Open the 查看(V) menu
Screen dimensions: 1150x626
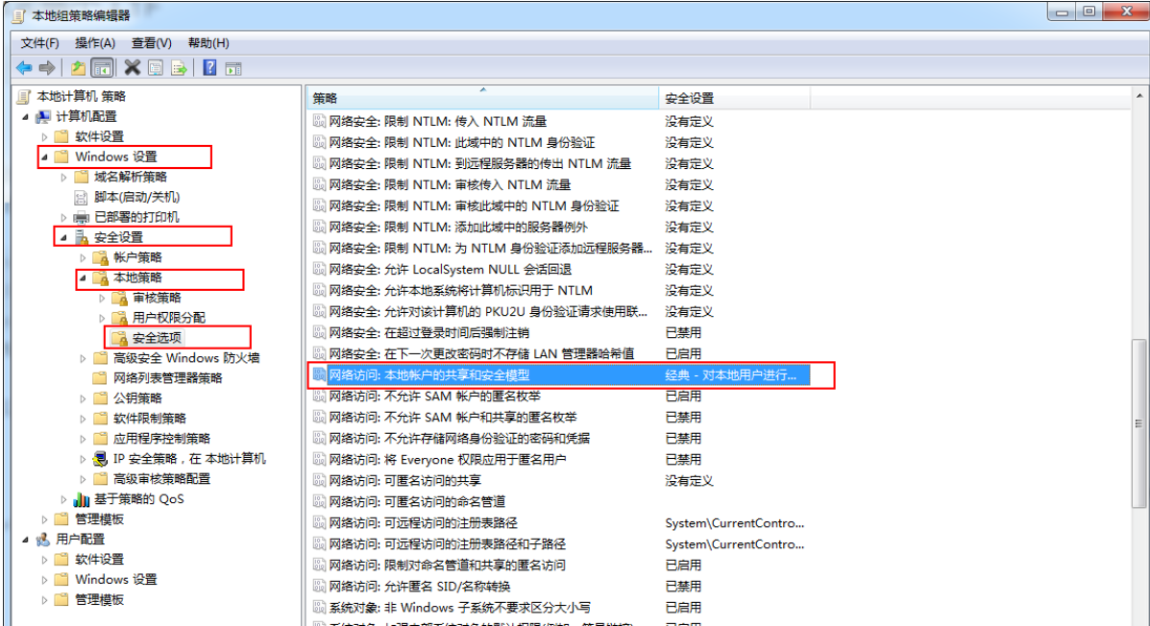pos(152,43)
